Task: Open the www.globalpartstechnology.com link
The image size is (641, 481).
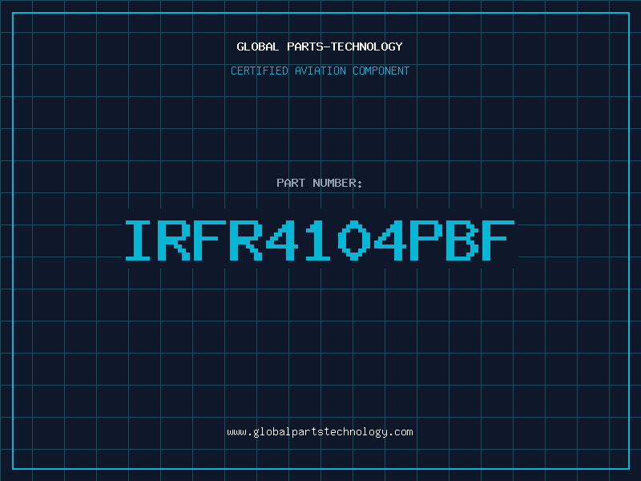Action: tap(320, 432)
